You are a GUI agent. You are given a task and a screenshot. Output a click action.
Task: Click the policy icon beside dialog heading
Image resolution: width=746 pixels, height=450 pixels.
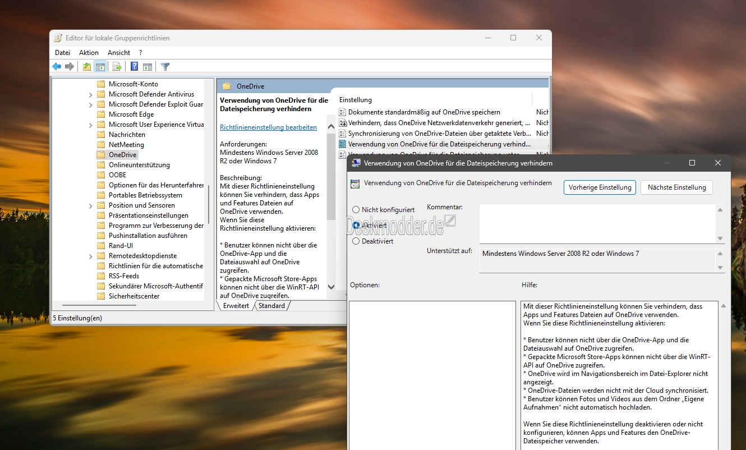click(x=354, y=183)
